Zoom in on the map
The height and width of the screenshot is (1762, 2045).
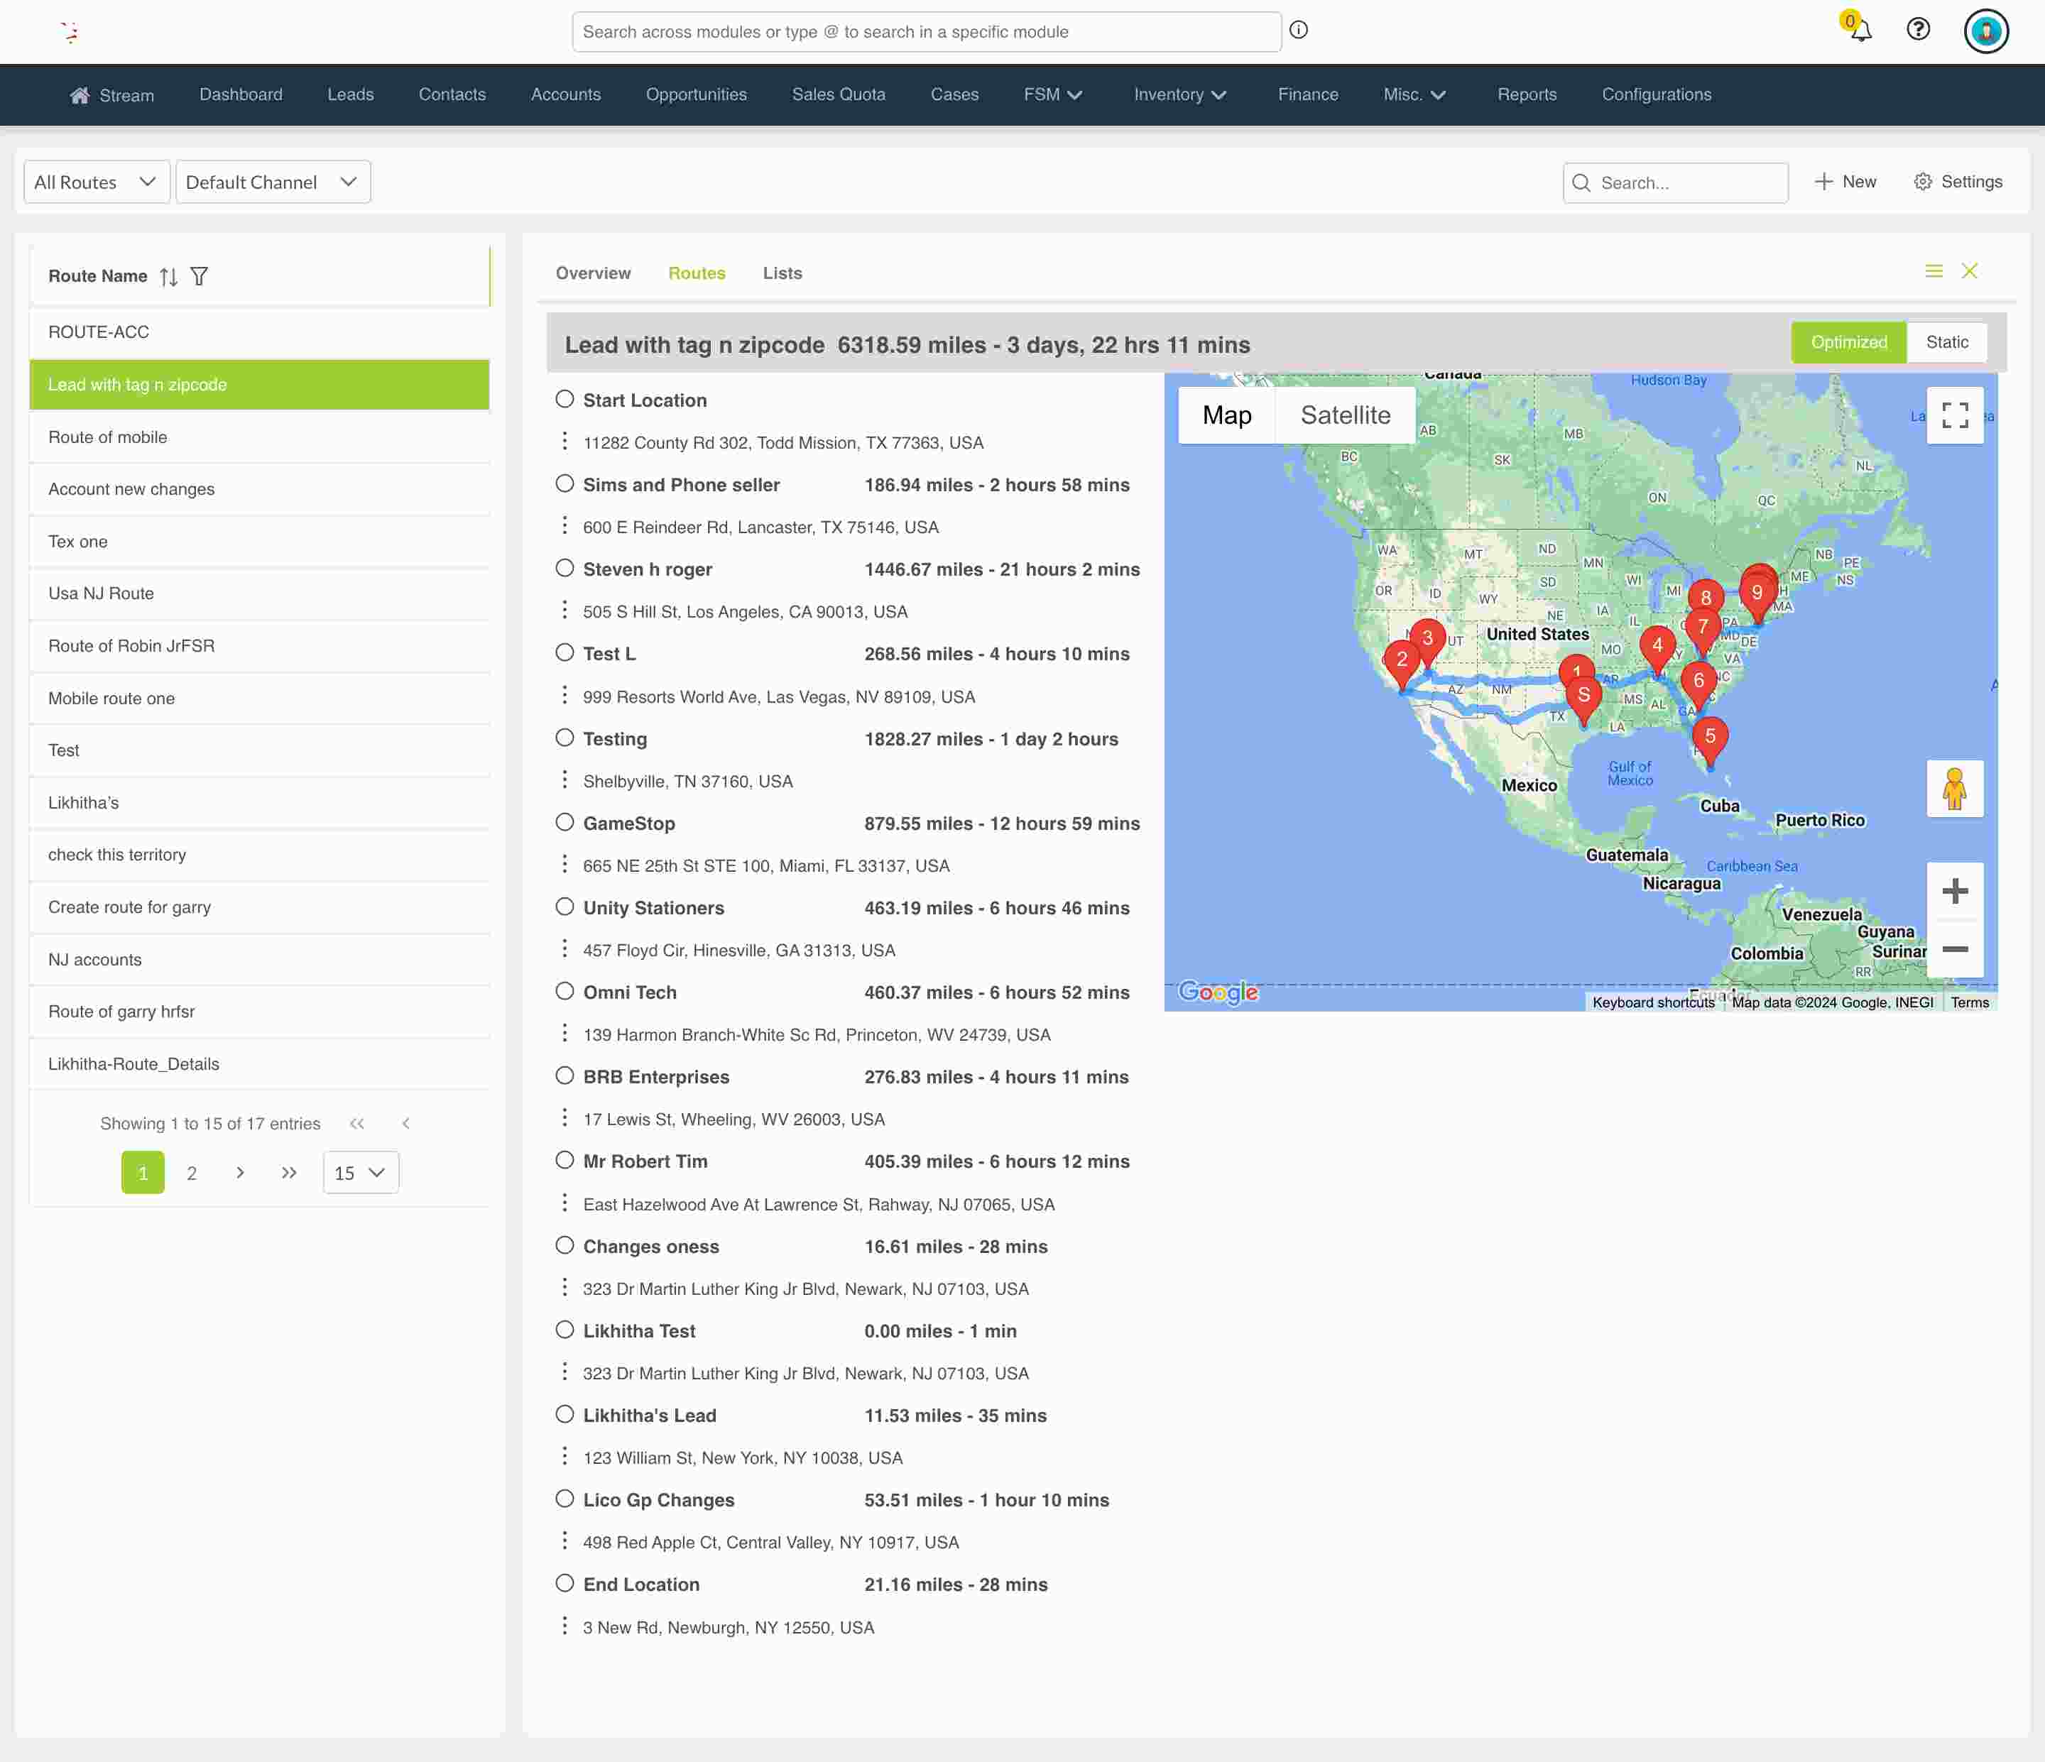coord(1954,892)
